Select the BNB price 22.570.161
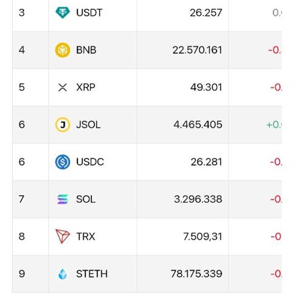Image resolution: width=294 pixels, height=294 pixels. tap(197, 50)
